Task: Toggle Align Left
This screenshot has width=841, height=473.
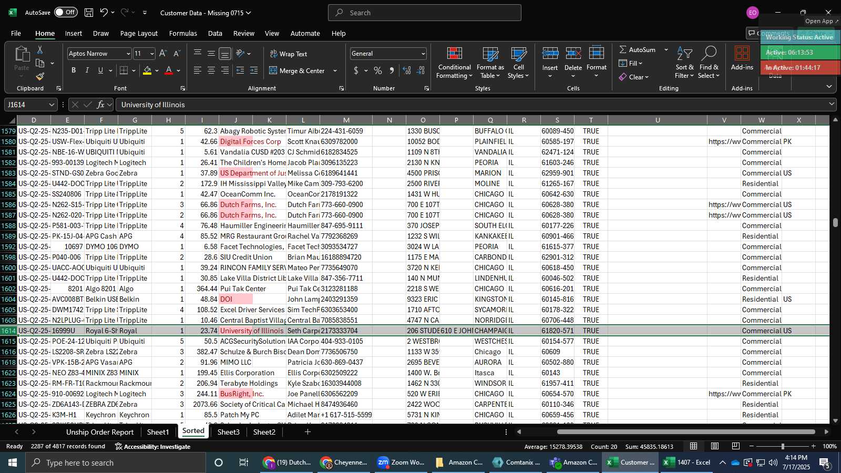Action: click(x=197, y=70)
